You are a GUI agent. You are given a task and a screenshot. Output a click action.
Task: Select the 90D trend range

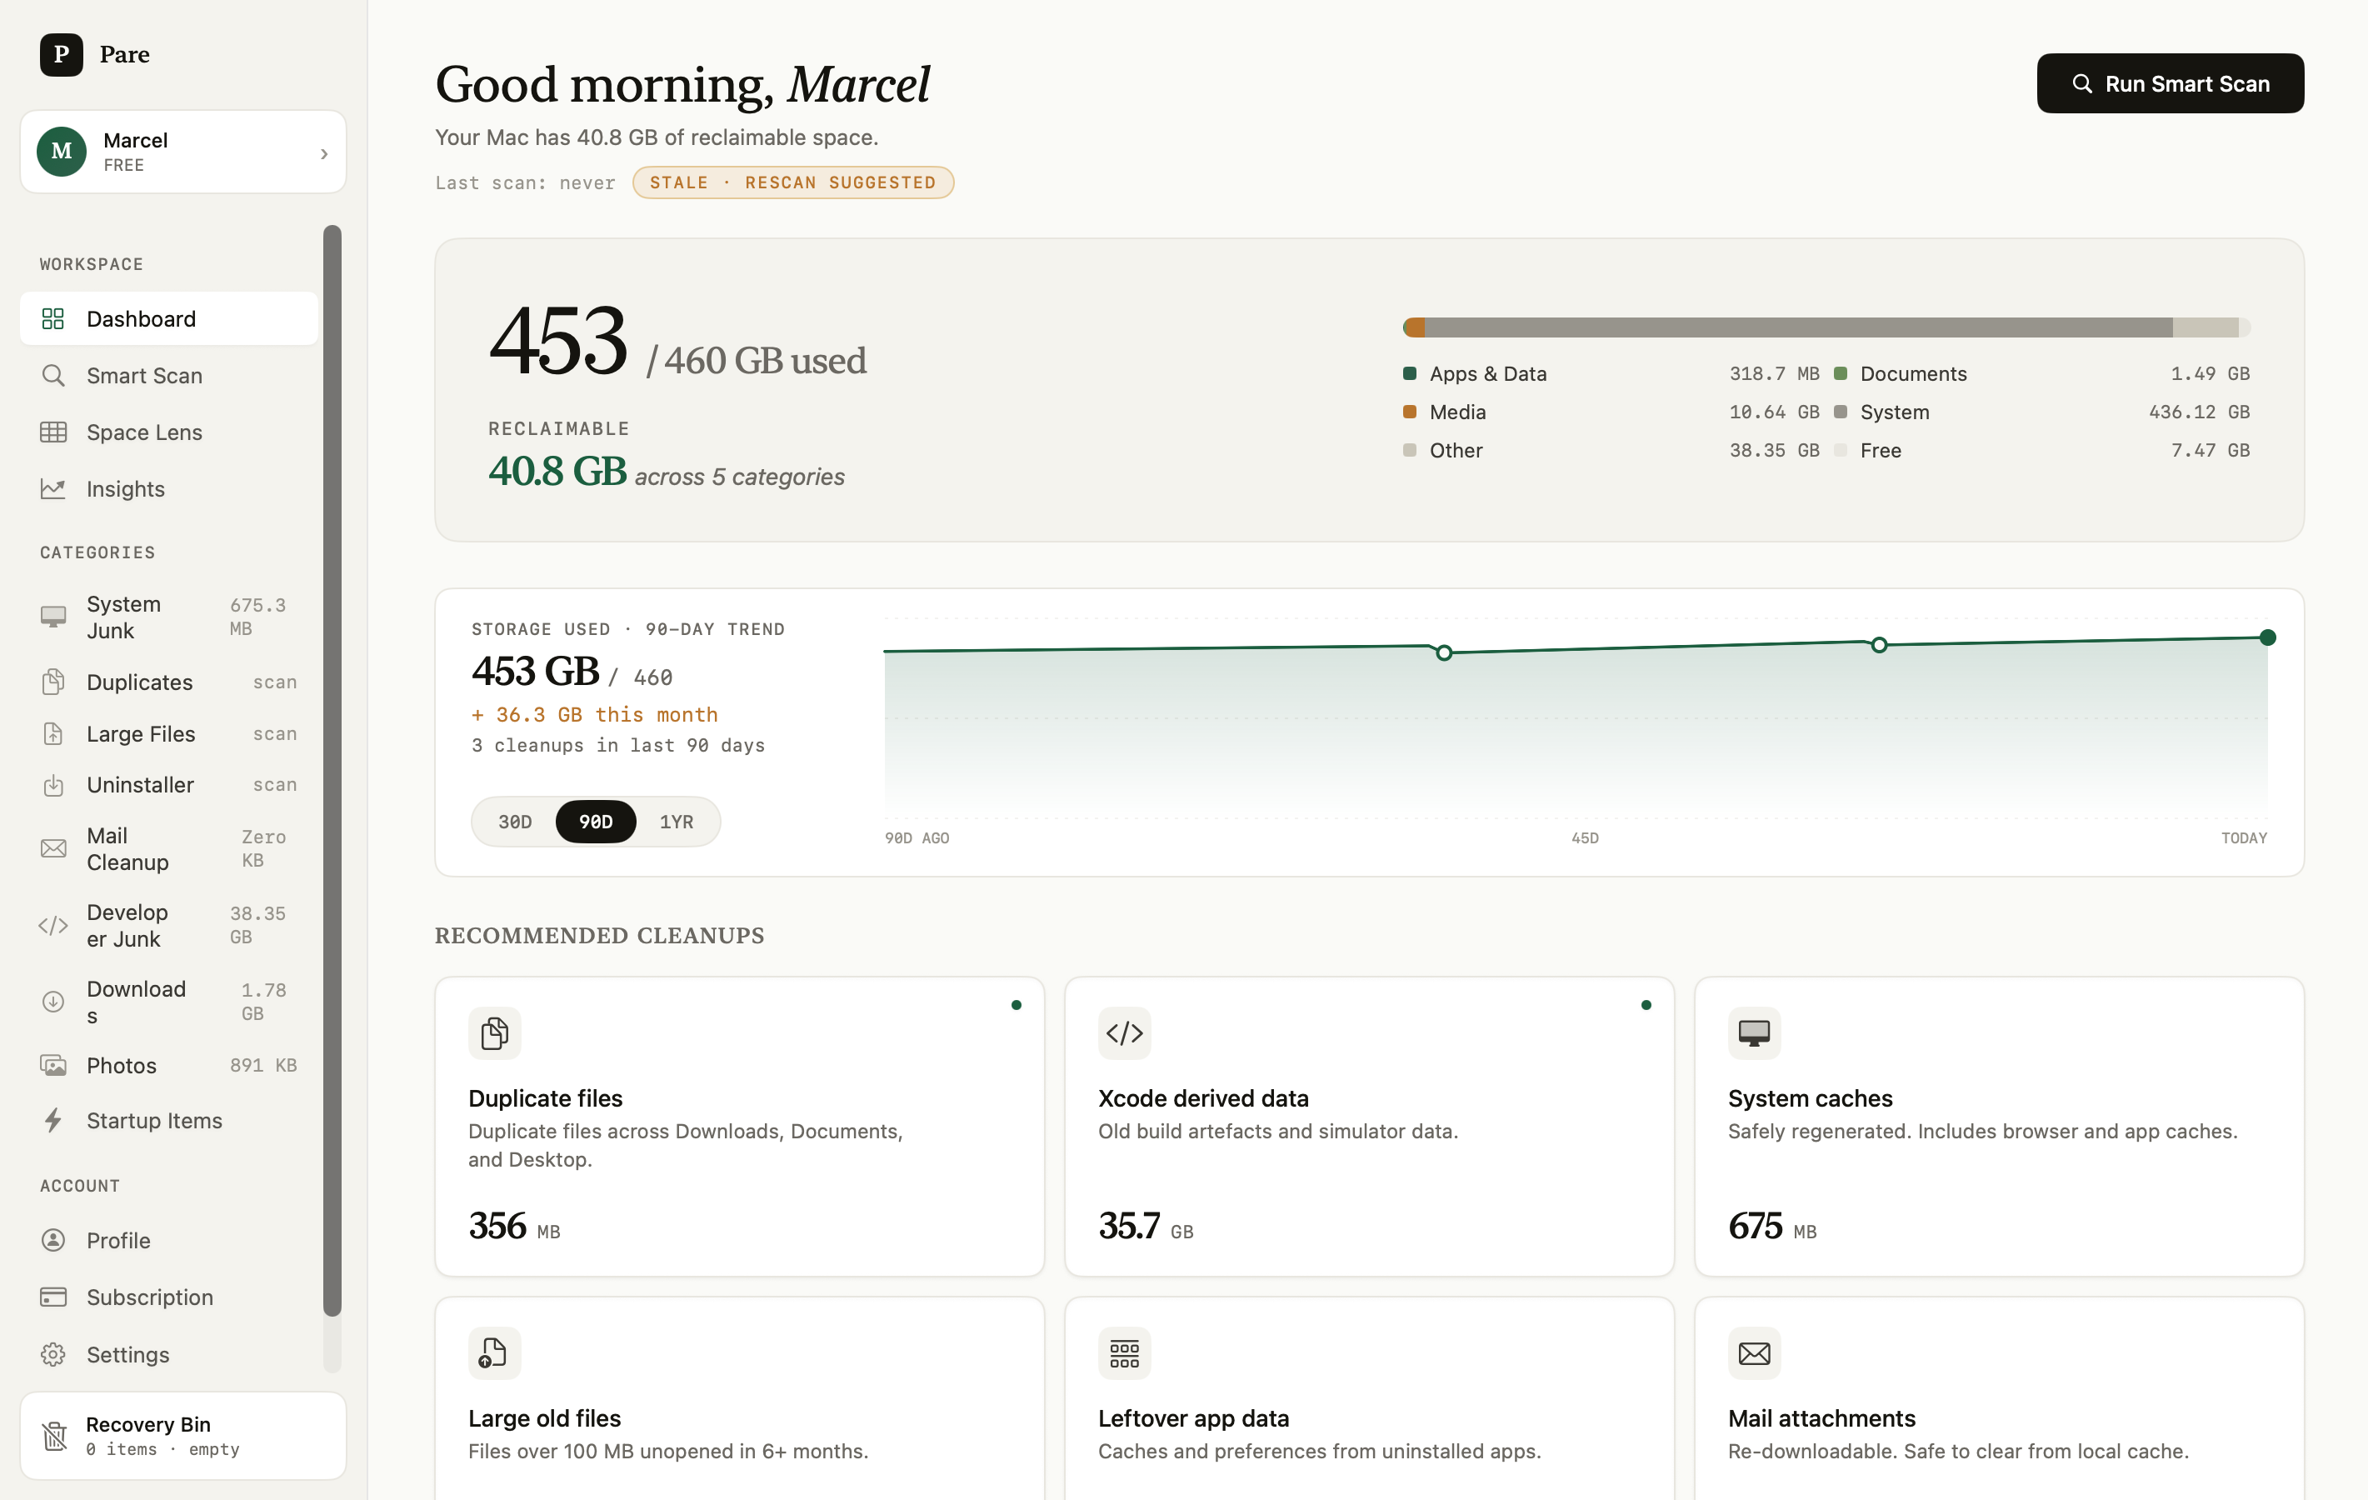[595, 822]
